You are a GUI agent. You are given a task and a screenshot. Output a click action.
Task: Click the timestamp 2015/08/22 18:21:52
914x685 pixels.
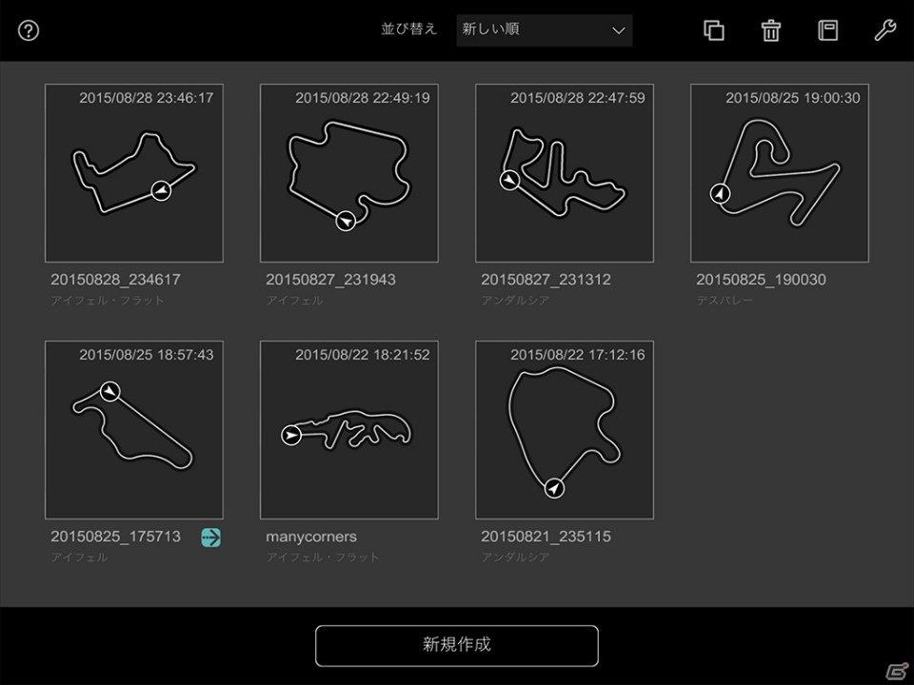(x=362, y=355)
